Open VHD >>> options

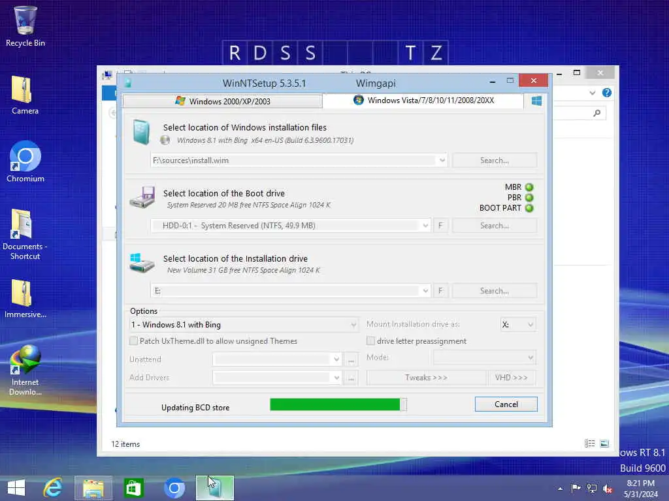point(512,378)
